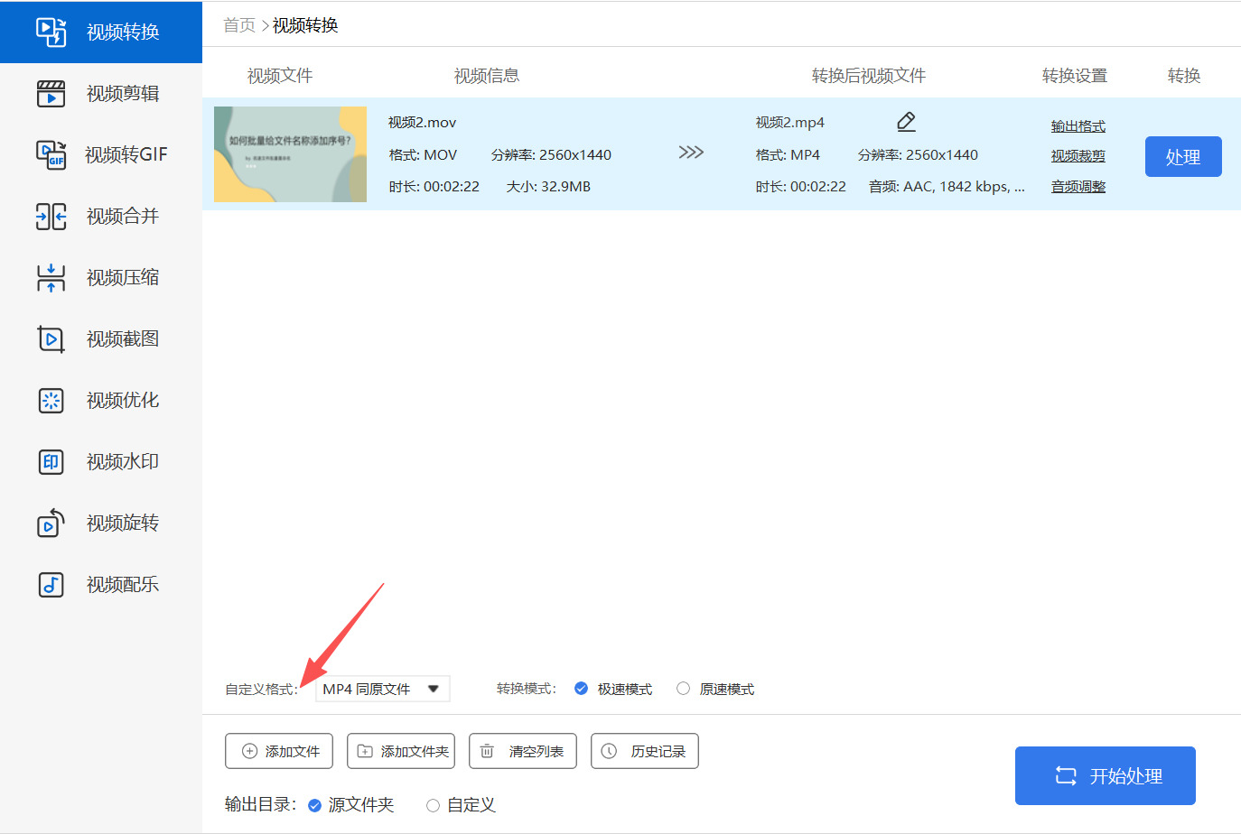Click the 转换设置 column header
Image resolution: width=1241 pixels, height=834 pixels.
pyautogui.click(x=1075, y=76)
